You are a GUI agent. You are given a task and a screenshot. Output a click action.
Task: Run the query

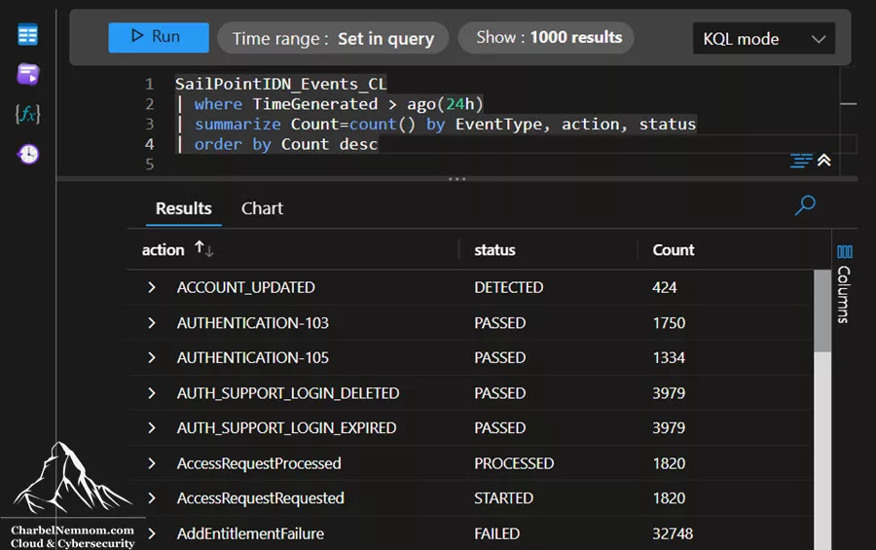158,37
